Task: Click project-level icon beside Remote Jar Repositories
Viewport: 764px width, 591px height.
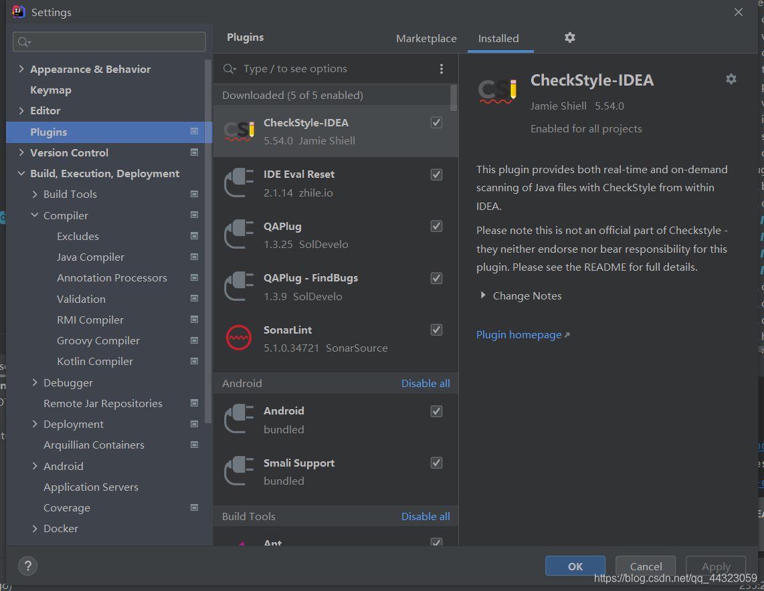Action: coord(194,403)
